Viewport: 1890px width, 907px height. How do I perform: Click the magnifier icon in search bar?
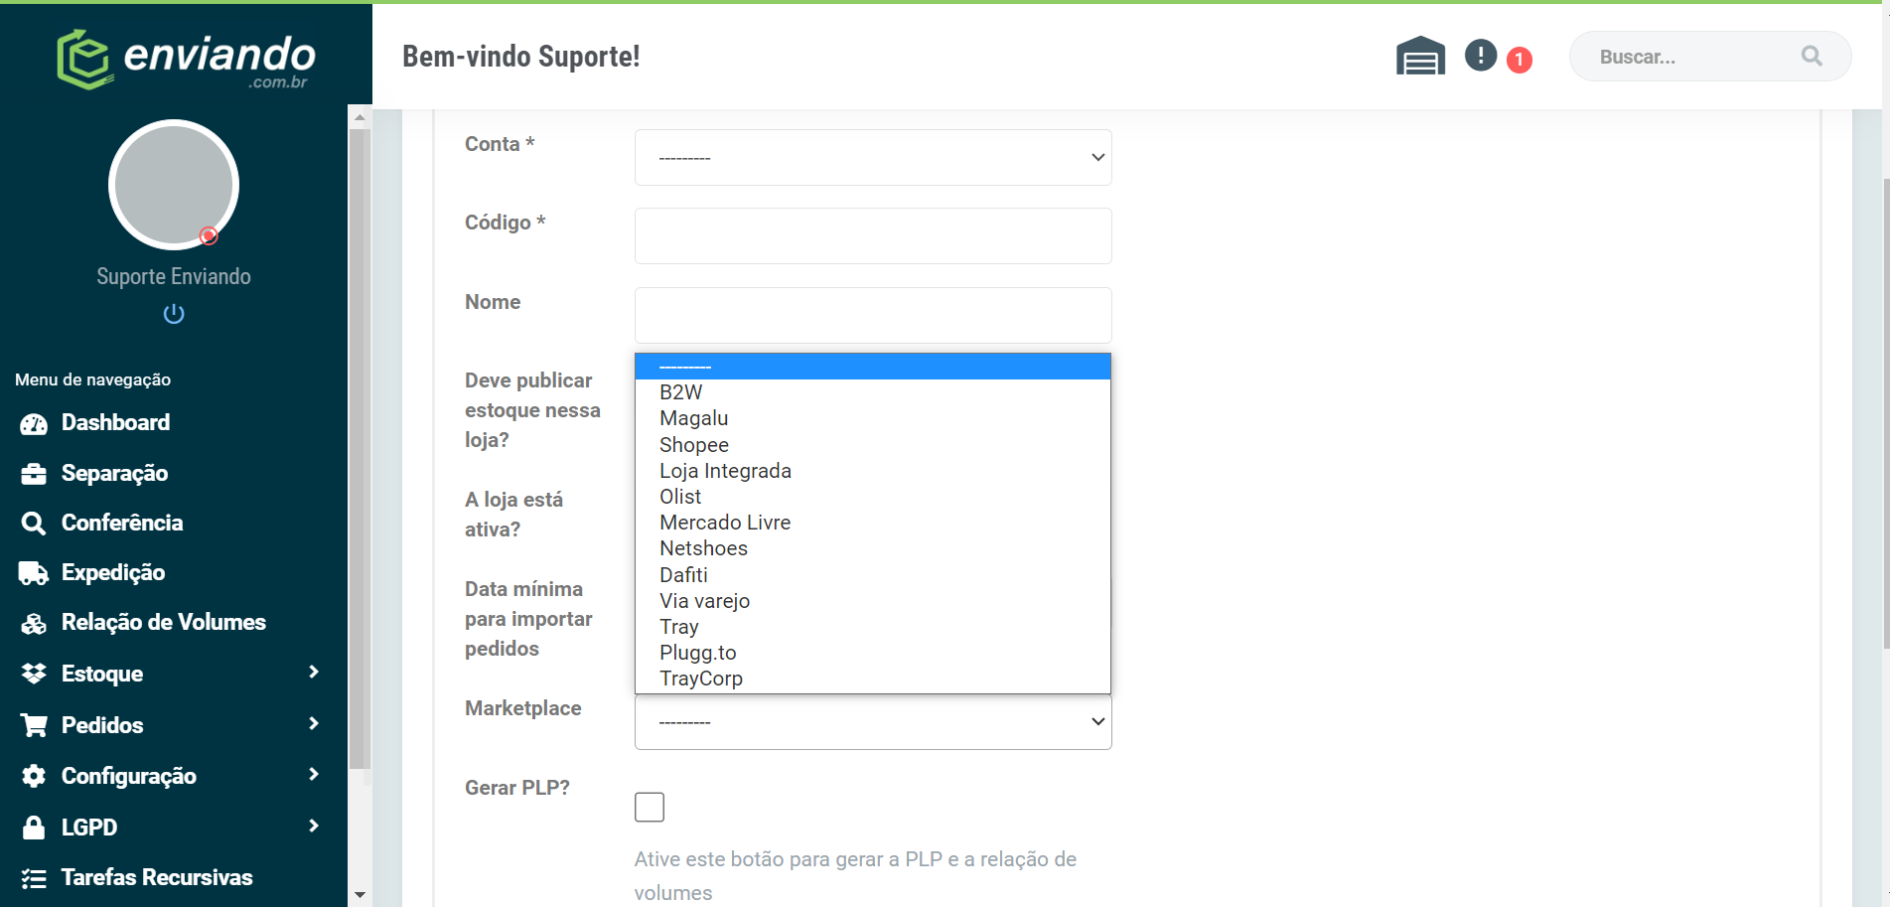1812,57
